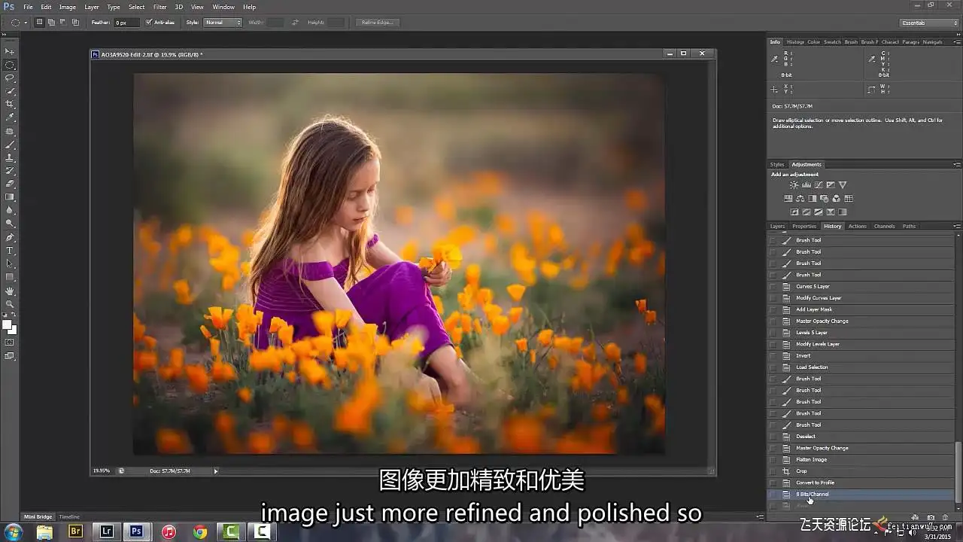The image size is (963, 542).
Task: Open the Layer menu
Action: click(91, 7)
